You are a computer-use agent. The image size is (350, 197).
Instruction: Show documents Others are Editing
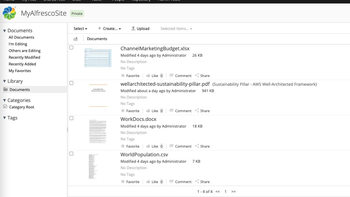[x=24, y=51]
